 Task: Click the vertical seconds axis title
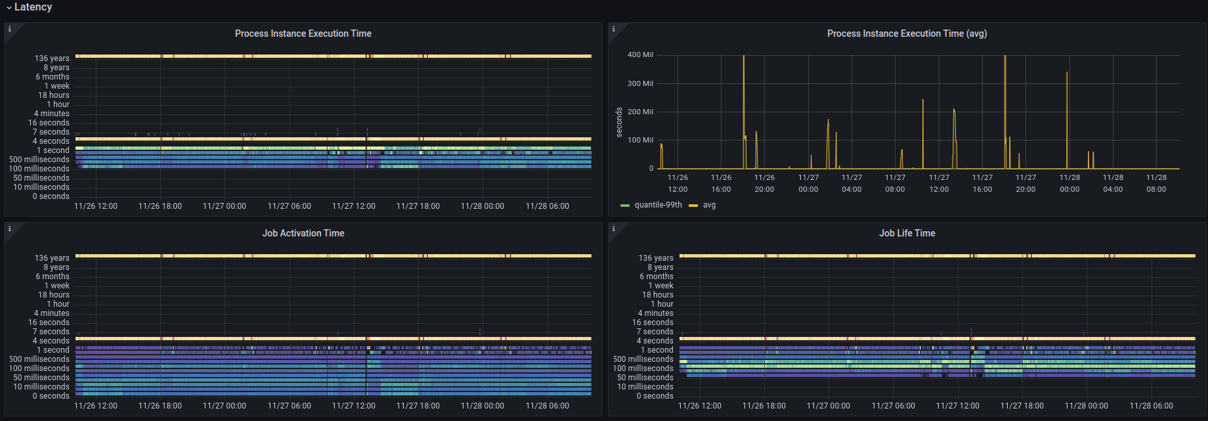(618, 122)
